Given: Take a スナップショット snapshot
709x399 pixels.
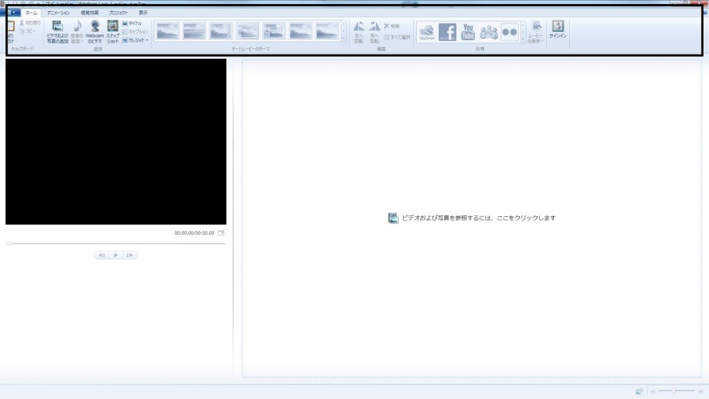Looking at the screenshot, I should click(x=113, y=32).
